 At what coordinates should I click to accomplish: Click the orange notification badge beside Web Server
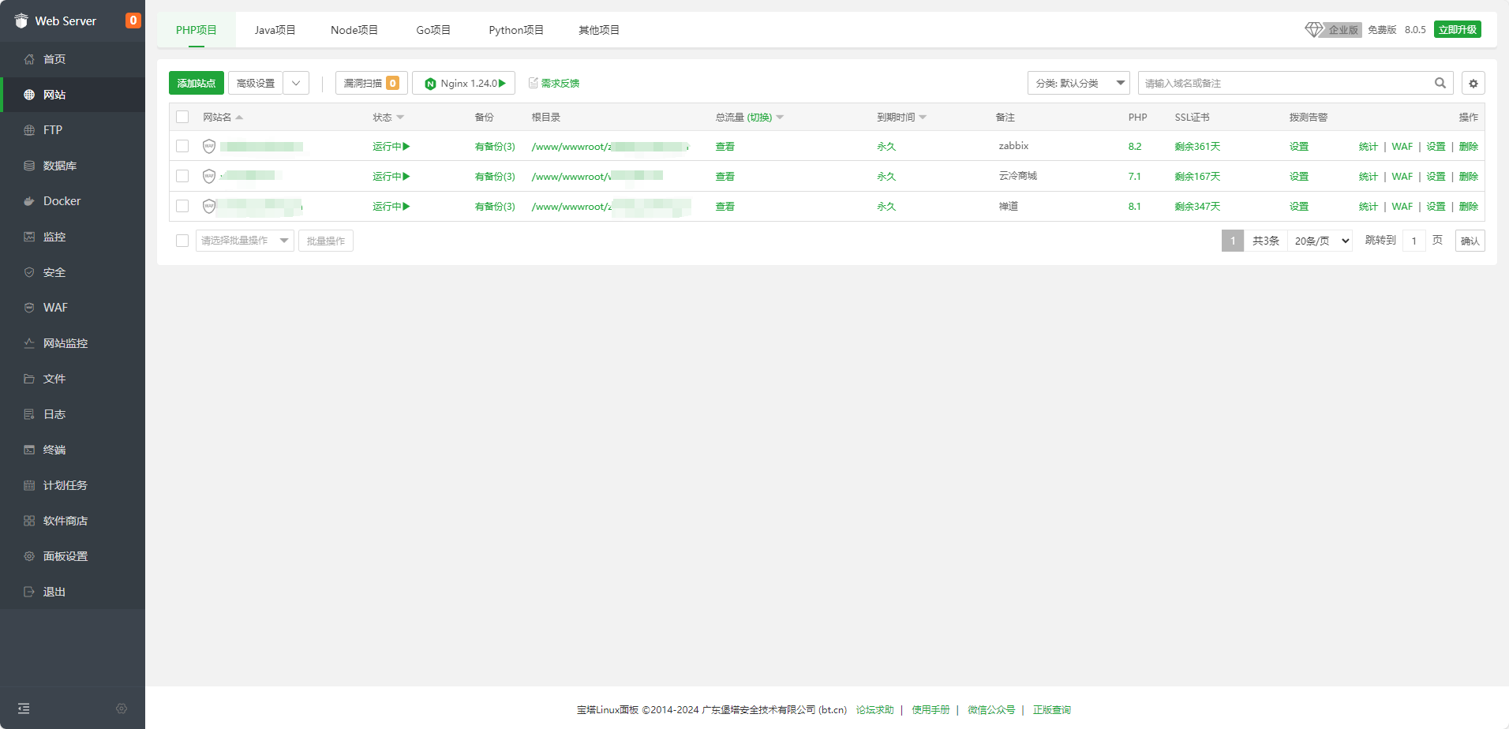pyautogui.click(x=133, y=21)
